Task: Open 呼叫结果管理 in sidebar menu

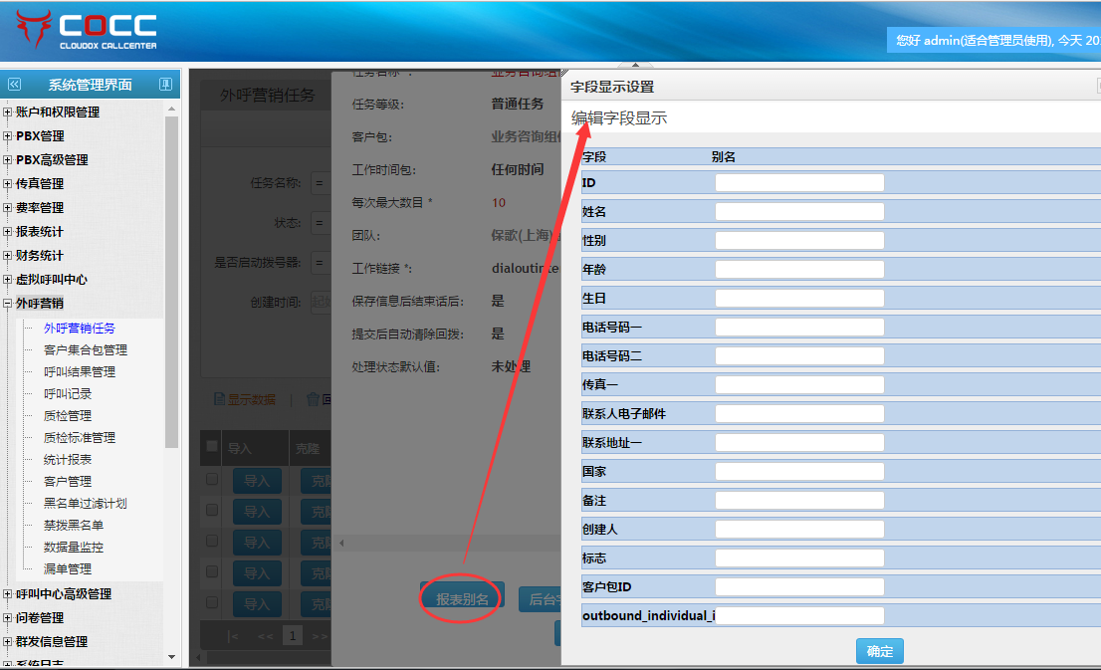Action: tap(80, 371)
